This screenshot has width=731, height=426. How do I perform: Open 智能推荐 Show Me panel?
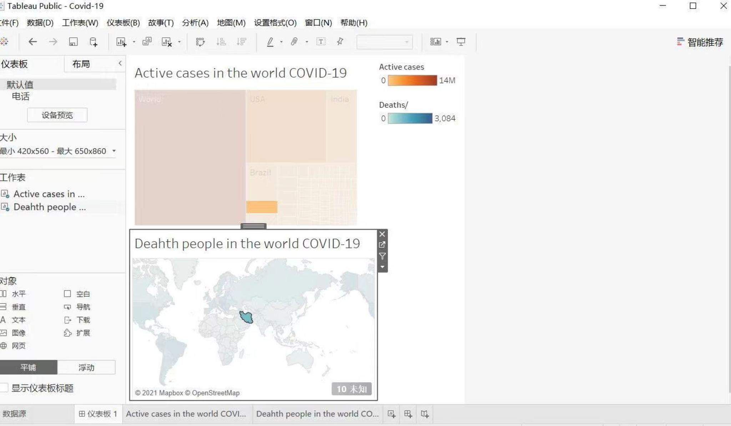(x=700, y=42)
